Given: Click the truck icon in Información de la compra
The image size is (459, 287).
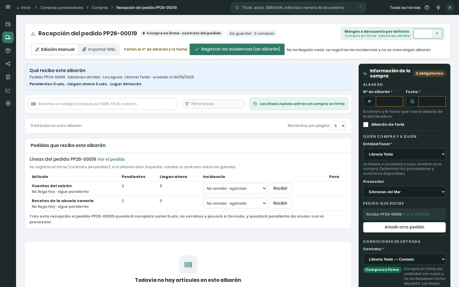Looking at the screenshot, I should 365,73.
